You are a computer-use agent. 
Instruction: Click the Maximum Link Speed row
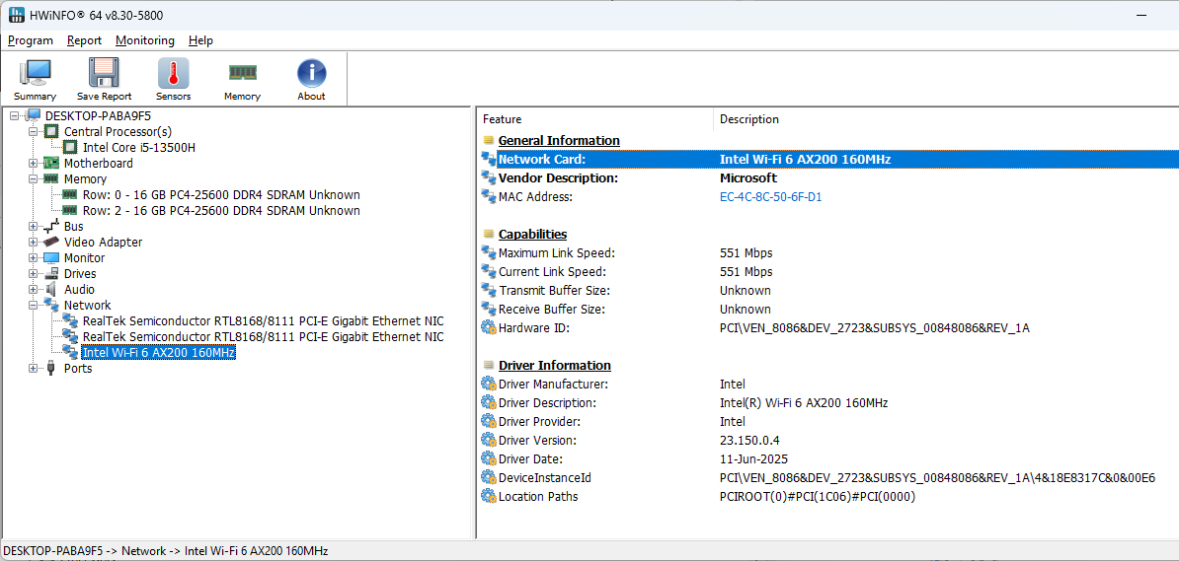[828, 253]
